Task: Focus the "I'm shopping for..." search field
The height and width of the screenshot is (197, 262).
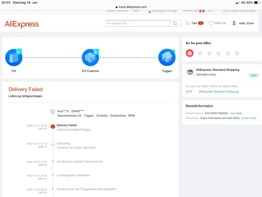Action: coord(138,23)
